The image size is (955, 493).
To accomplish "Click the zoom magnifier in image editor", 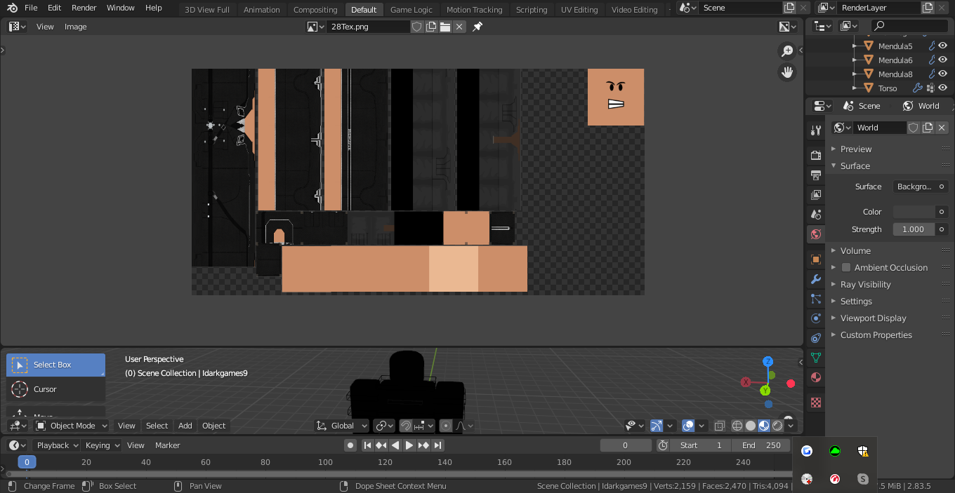I will pos(787,51).
